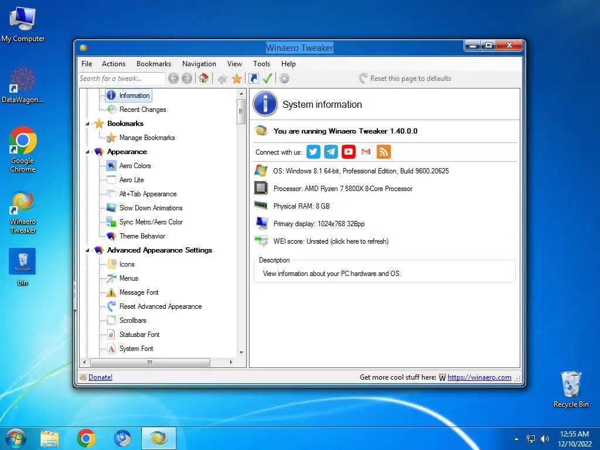Open the Telegram link icon
The width and height of the screenshot is (600, 450).
[331, 152]
